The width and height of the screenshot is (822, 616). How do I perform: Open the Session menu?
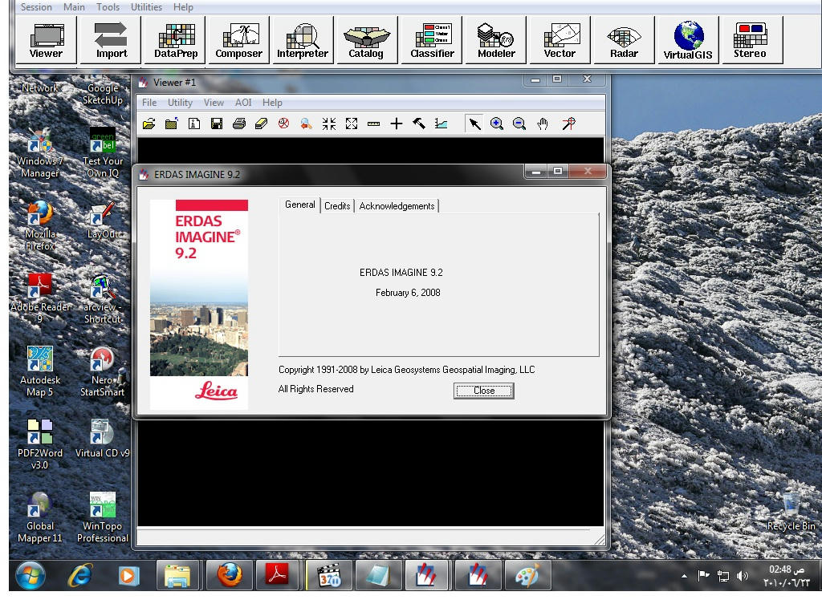pyautogui.click(x=36, y=6)
